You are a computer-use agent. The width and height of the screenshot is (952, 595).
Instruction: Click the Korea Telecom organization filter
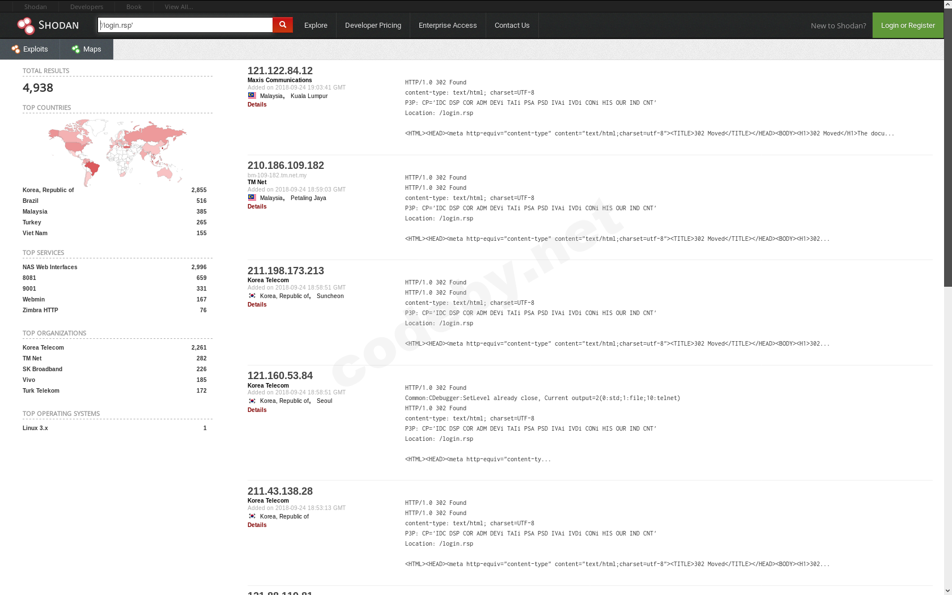[42, 347]
